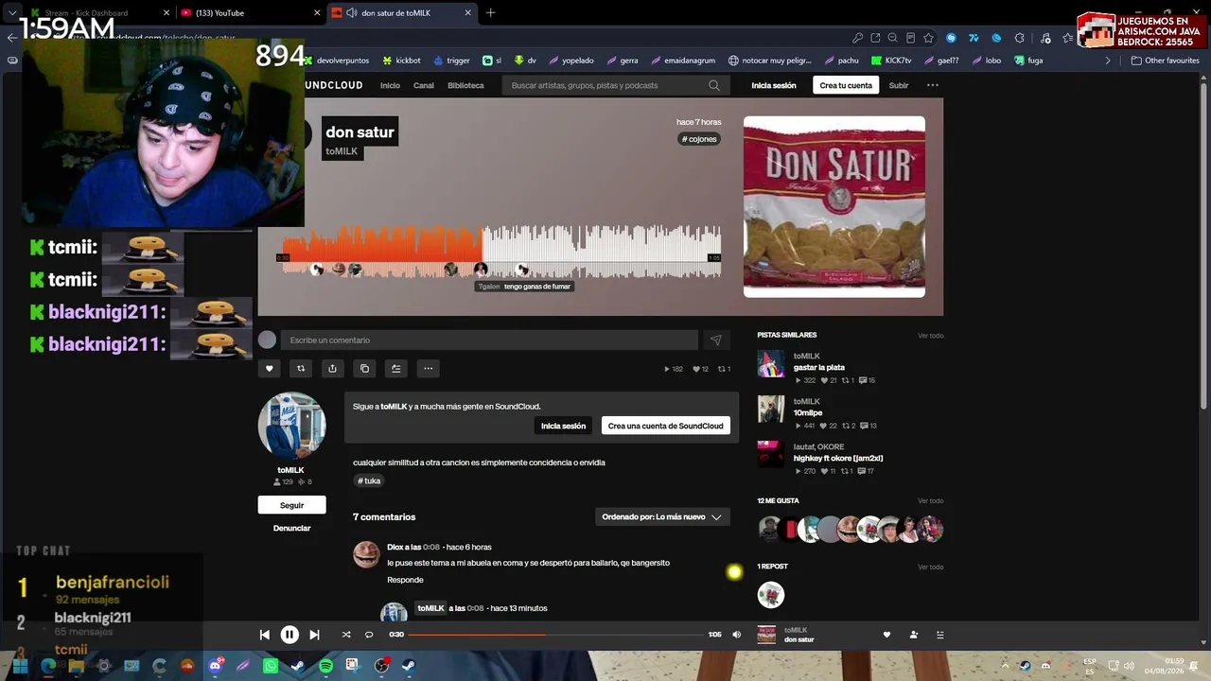Pause playback in the bottom player bar
The width and height of the screenshot is (1211, 681).
[290, 635]
